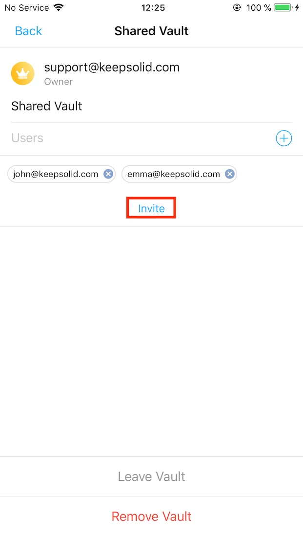Add a user with the plus icon
This screenshot has width=303, height=540.
click(x=284, y=138)
